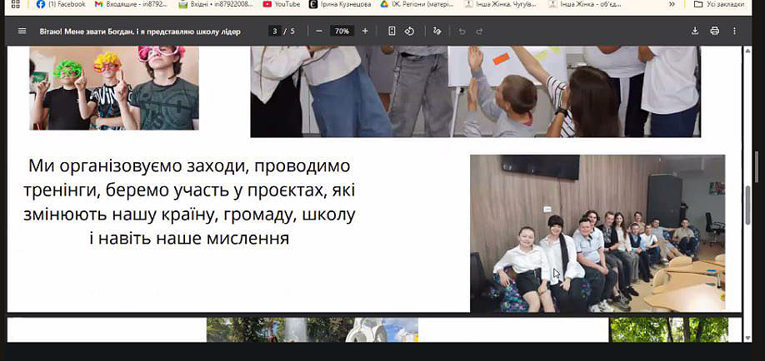Print the PDF document

coord(714,32)
